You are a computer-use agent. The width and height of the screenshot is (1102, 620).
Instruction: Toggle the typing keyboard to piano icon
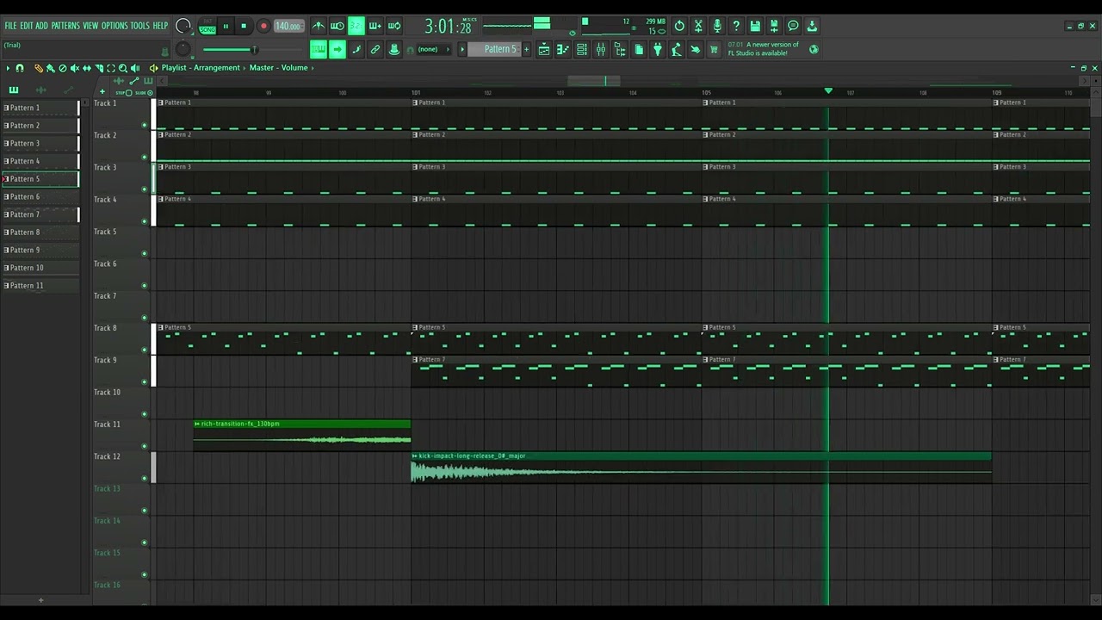[x=319, y=49]
